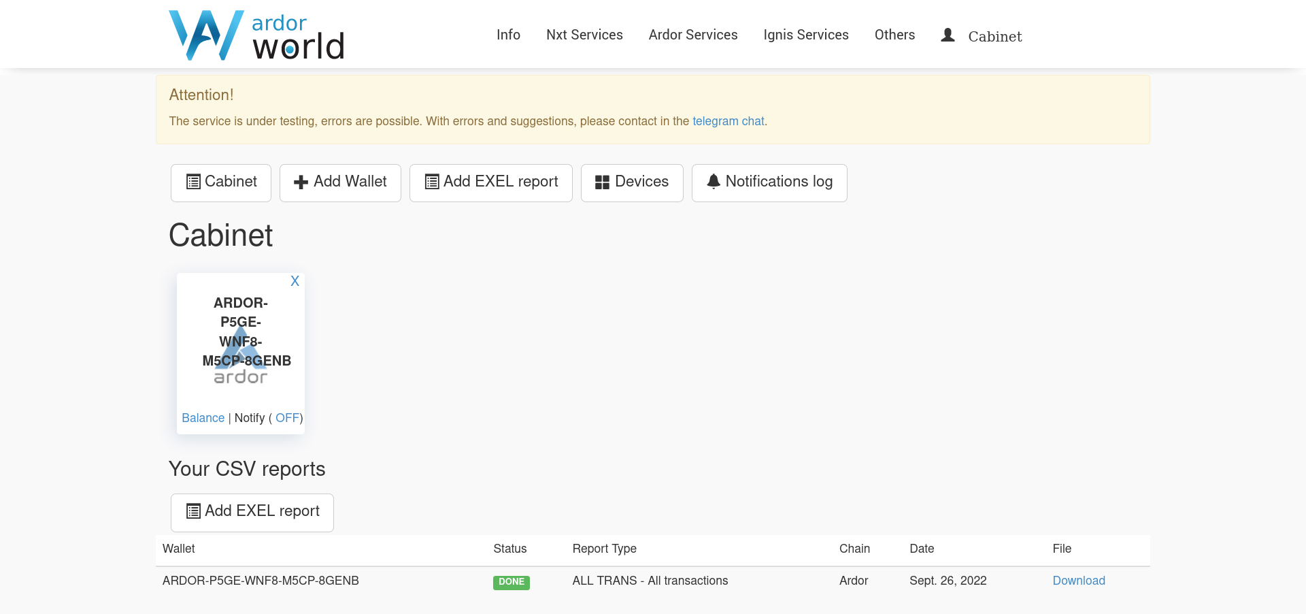Click the DONE status badge
1306x614 pixels.
[512, 582]
